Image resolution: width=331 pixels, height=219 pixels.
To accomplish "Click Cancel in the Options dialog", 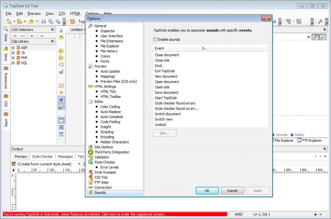I will click(x=232, y=191).
